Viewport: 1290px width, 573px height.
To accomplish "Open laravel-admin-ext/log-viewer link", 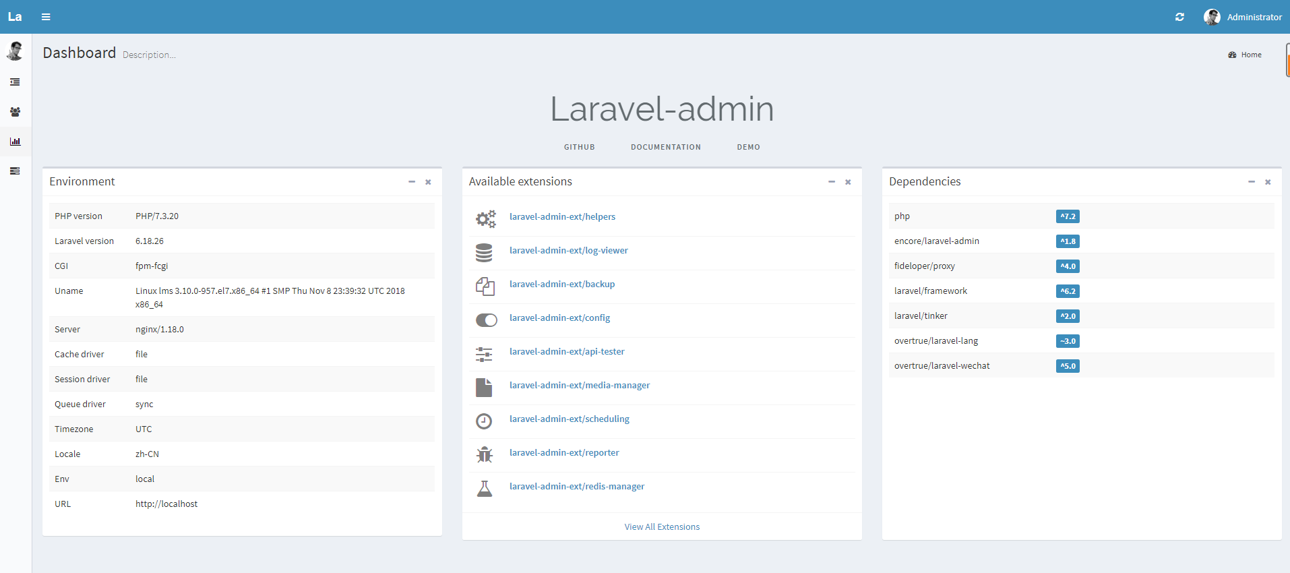I will click(568, 250).
